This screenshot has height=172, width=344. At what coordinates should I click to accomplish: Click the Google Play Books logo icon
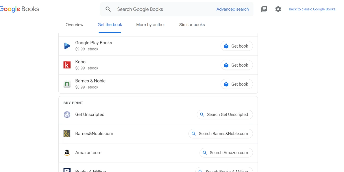pos(67,46)
